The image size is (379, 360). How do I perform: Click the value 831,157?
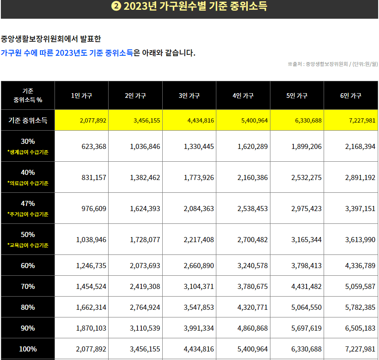(x=94, y=177)
